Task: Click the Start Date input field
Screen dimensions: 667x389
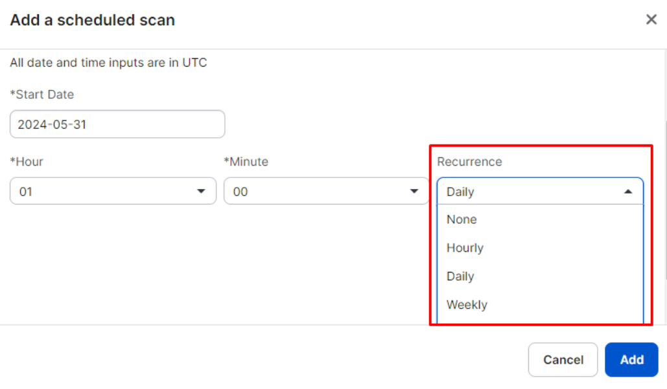Action: tap(117, 124)
